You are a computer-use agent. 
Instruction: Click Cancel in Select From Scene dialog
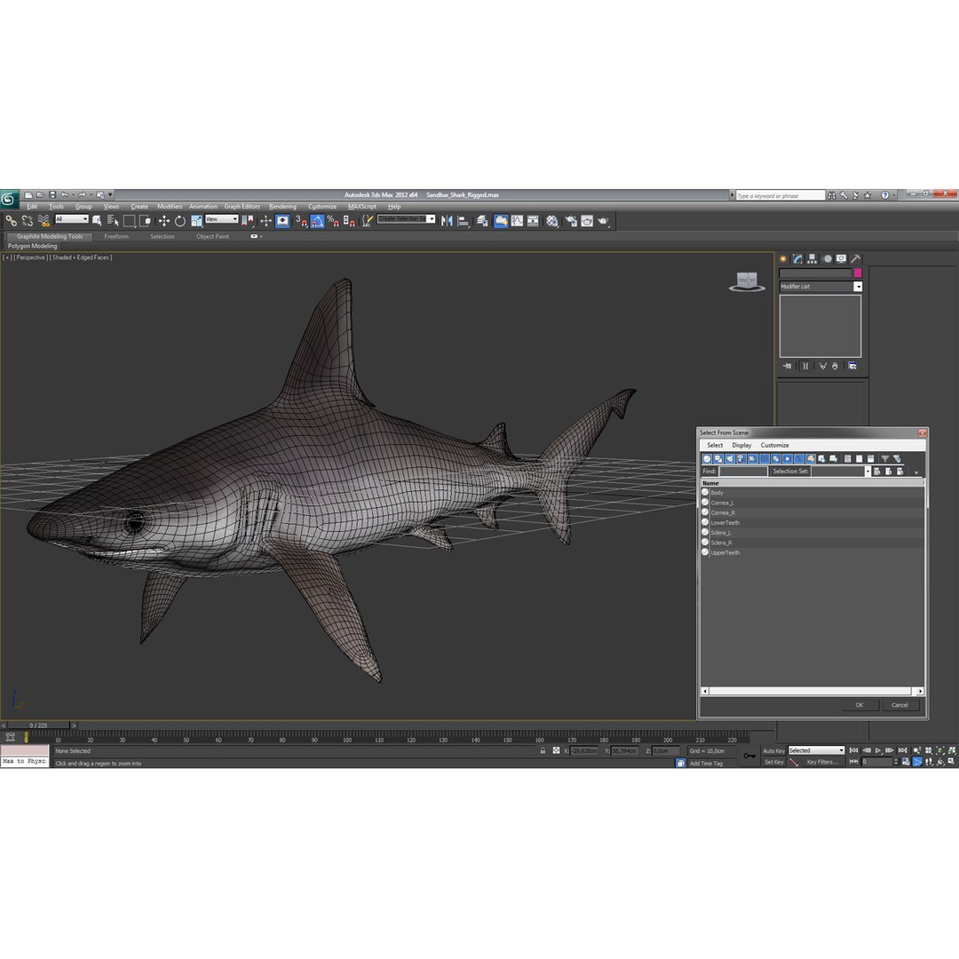(x=900, y=705)
